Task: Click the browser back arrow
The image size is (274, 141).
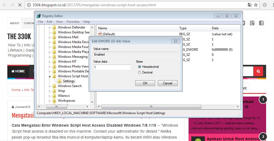Action: [5, 5]
